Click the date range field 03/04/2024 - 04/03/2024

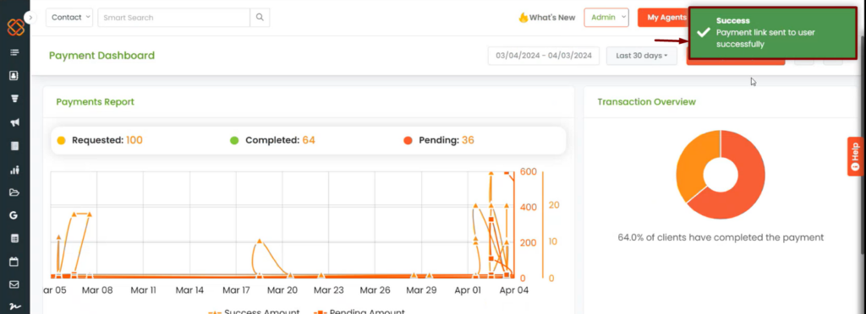tap(544, 56)
